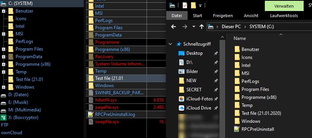Click the RPCPreUninstall.log notepad icon

point(91,114)
